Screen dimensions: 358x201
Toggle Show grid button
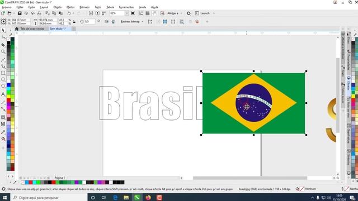click(148, 13)
